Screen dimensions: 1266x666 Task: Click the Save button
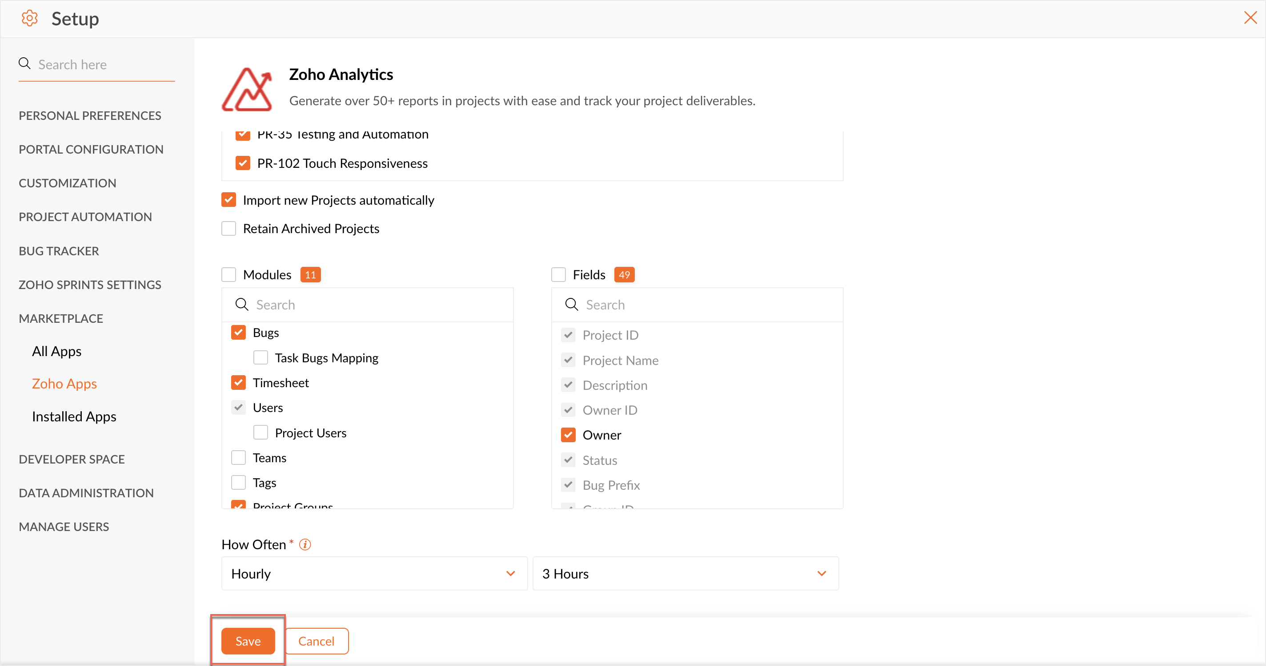(248, 641)
